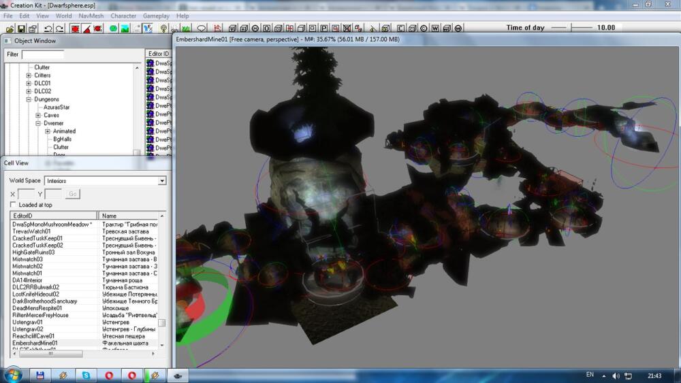681x383 pixels.
Task: Click the circle icon marked W
Action: click(x=458, y=29)
